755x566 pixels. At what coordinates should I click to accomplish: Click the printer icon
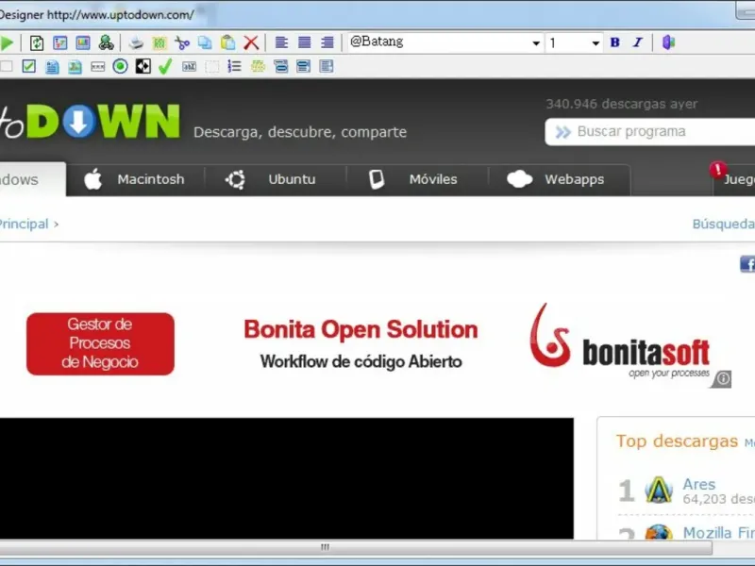(x=136, y=42)
